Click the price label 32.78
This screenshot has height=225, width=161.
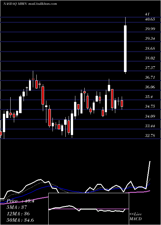pyautogui.click(x=150, y=135)
